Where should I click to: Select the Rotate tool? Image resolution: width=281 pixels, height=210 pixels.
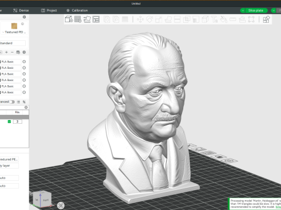[150, 19]
